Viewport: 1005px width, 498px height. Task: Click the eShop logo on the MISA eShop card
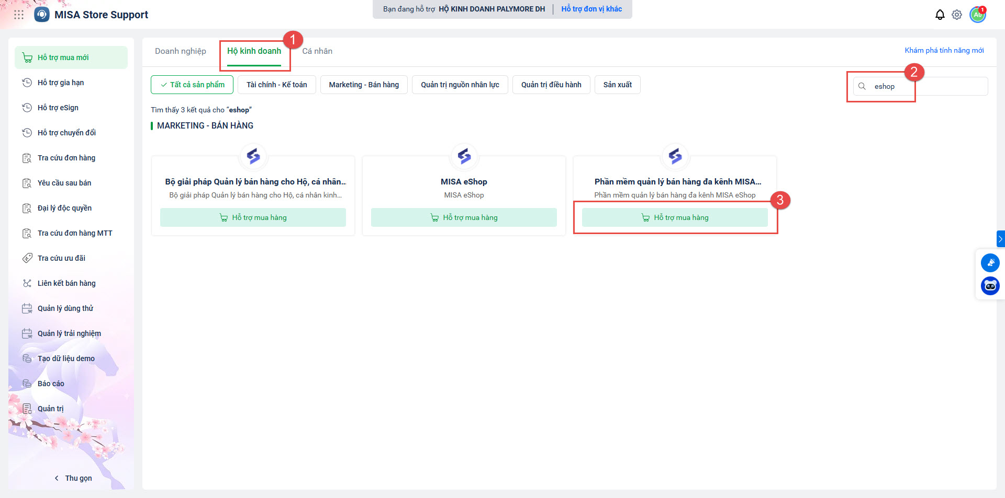464,156
